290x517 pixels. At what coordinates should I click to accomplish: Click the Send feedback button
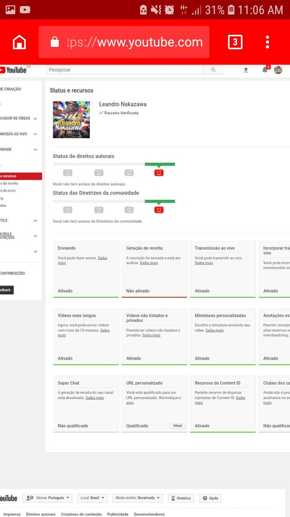[6, 290]
